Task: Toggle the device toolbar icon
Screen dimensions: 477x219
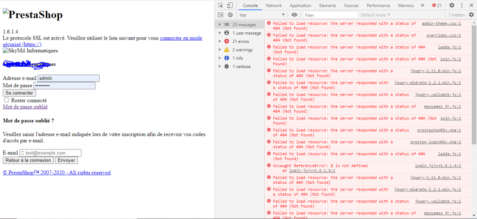Action: coord(230,5)
